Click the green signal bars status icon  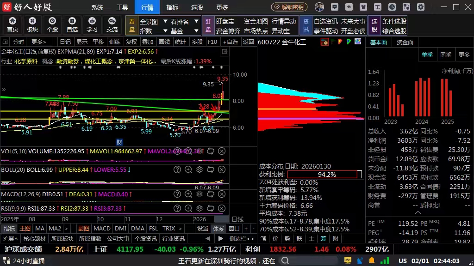[x=385, y=260]
